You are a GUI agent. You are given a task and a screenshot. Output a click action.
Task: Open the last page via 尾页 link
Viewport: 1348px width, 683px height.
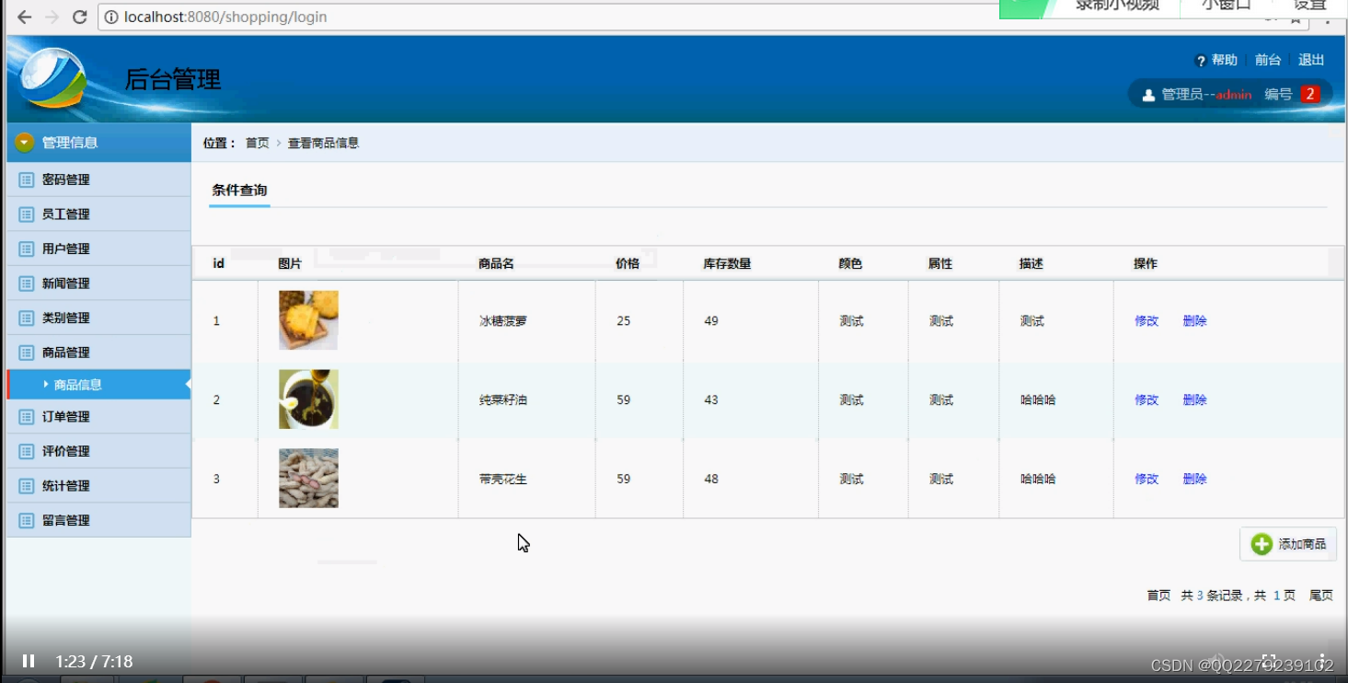click(1320, 595)
